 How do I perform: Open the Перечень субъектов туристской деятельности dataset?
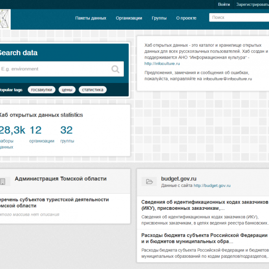coord(54,203)
